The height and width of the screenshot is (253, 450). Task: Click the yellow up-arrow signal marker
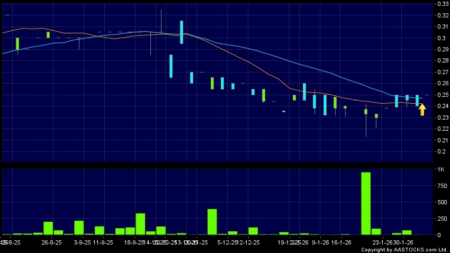tap(422, 110)
